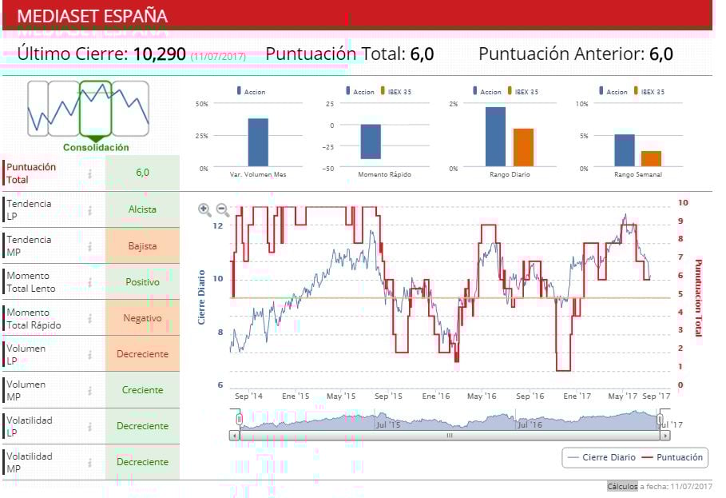Click the navigator scrollbar center grip

pos(449,436)
